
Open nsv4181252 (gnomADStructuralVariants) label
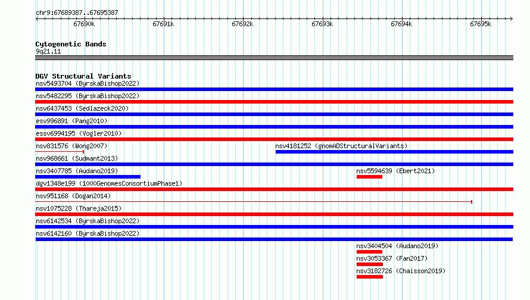(x=341, y=146)
